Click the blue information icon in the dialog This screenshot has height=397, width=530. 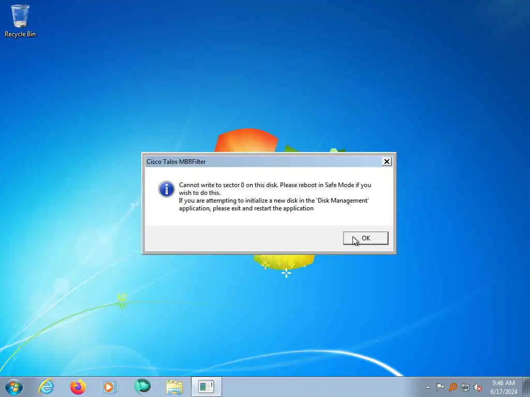coord(167,189)
